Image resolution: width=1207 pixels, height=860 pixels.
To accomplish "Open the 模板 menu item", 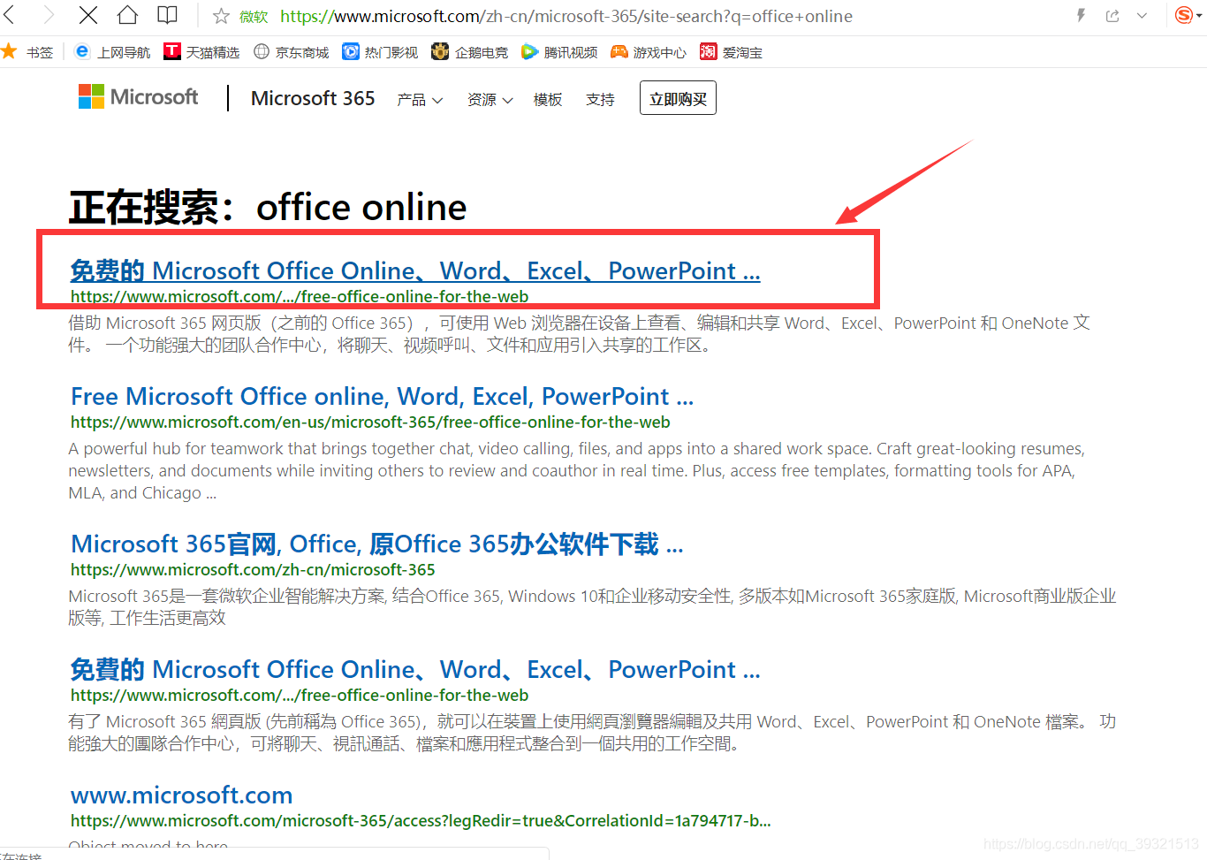I will (548, 100).
